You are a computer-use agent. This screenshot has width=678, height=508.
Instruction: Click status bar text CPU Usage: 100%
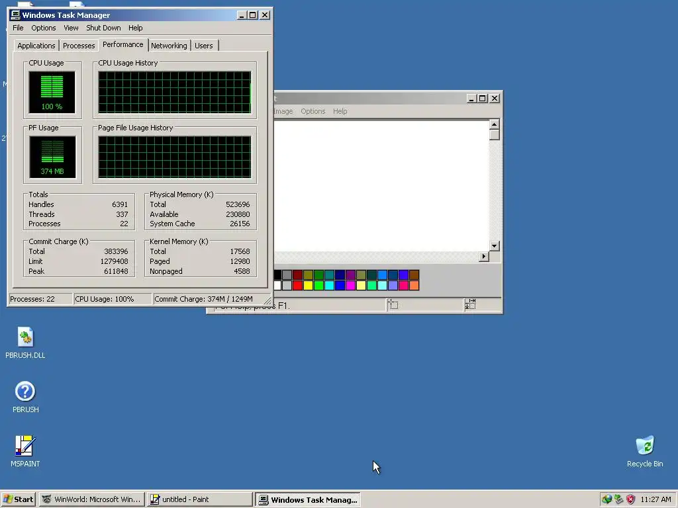[104, 299]
